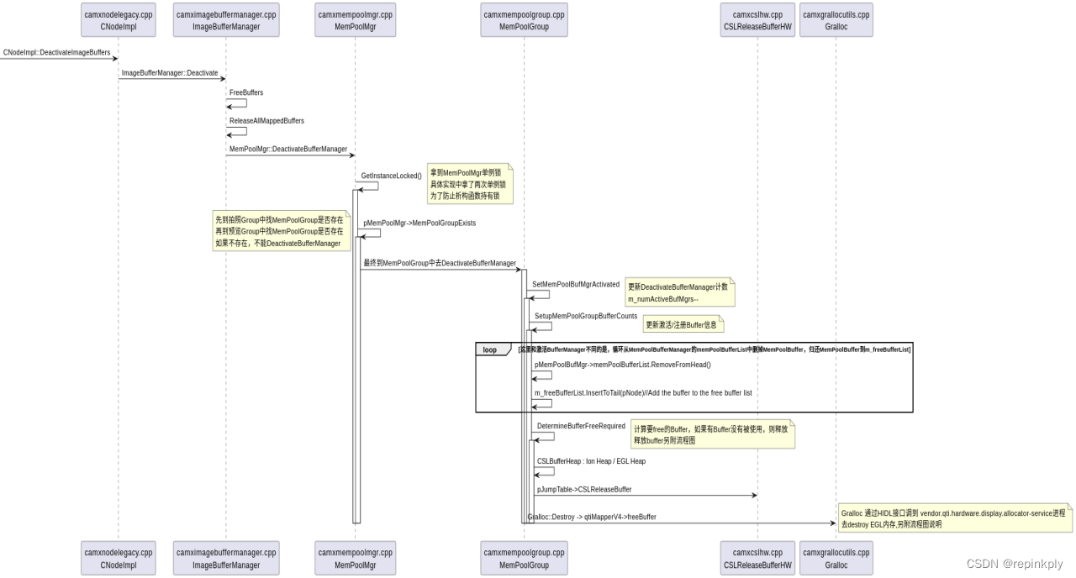Click the CSLReleaseBufferHW participant box
Image resolution: width=1076 pixels, height=578 pixels.
coord(758,18)
